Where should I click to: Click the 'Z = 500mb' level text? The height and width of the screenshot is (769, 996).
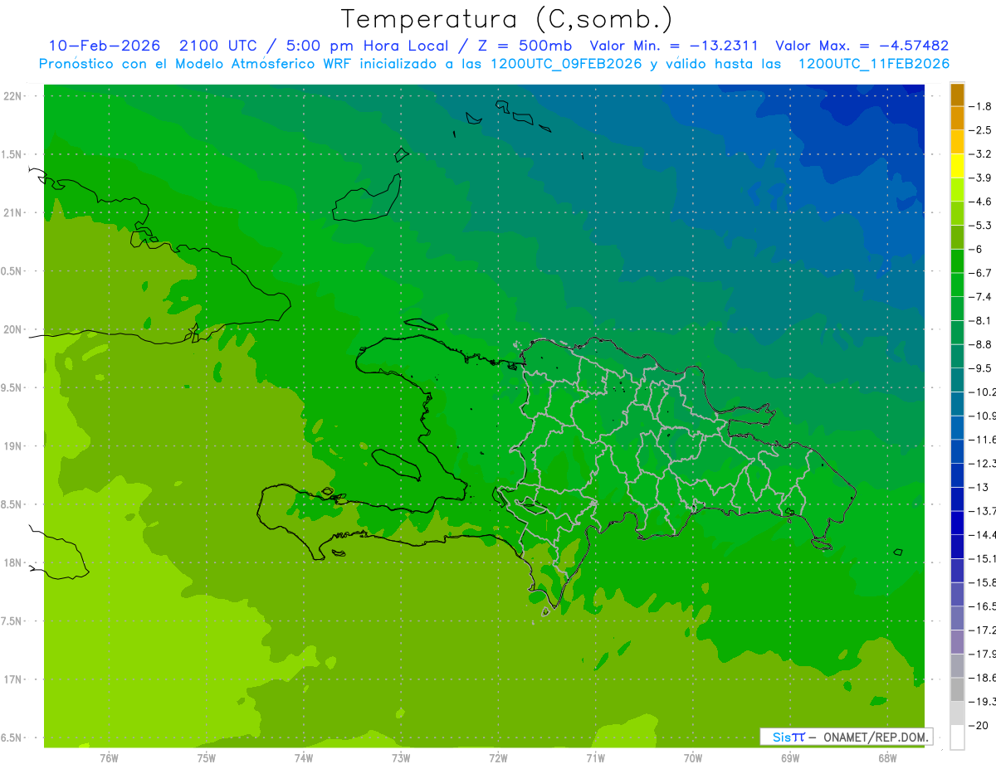click(x=525, y=46)
